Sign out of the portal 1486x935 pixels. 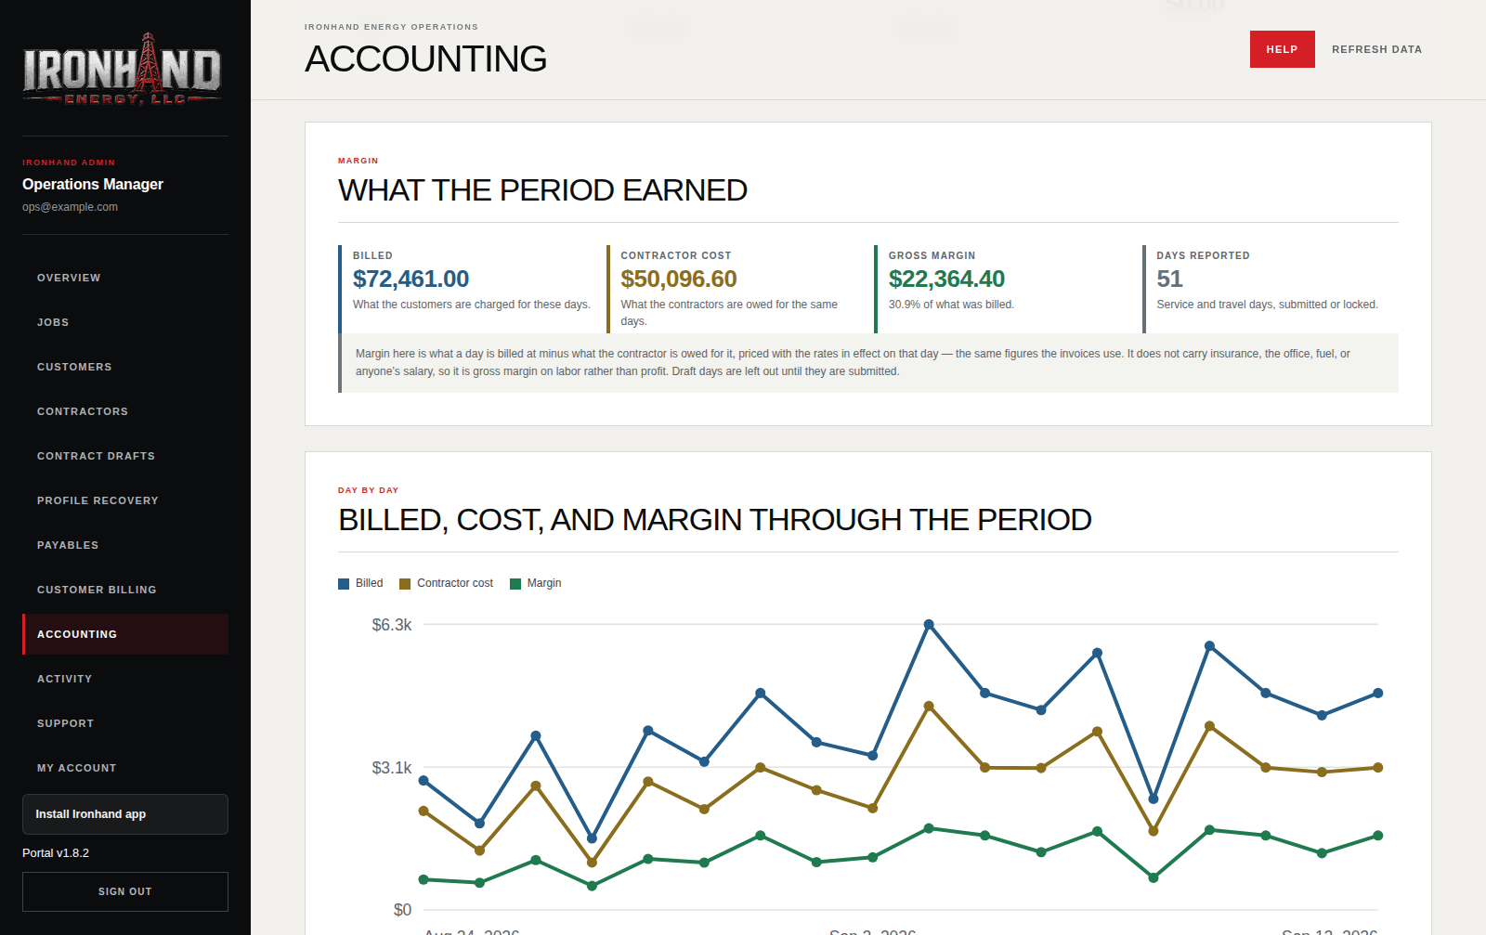click(x=125, y=891)
